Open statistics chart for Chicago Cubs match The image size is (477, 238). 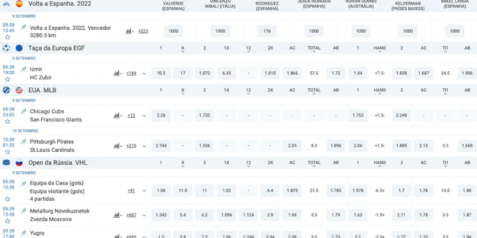point(117,115)
